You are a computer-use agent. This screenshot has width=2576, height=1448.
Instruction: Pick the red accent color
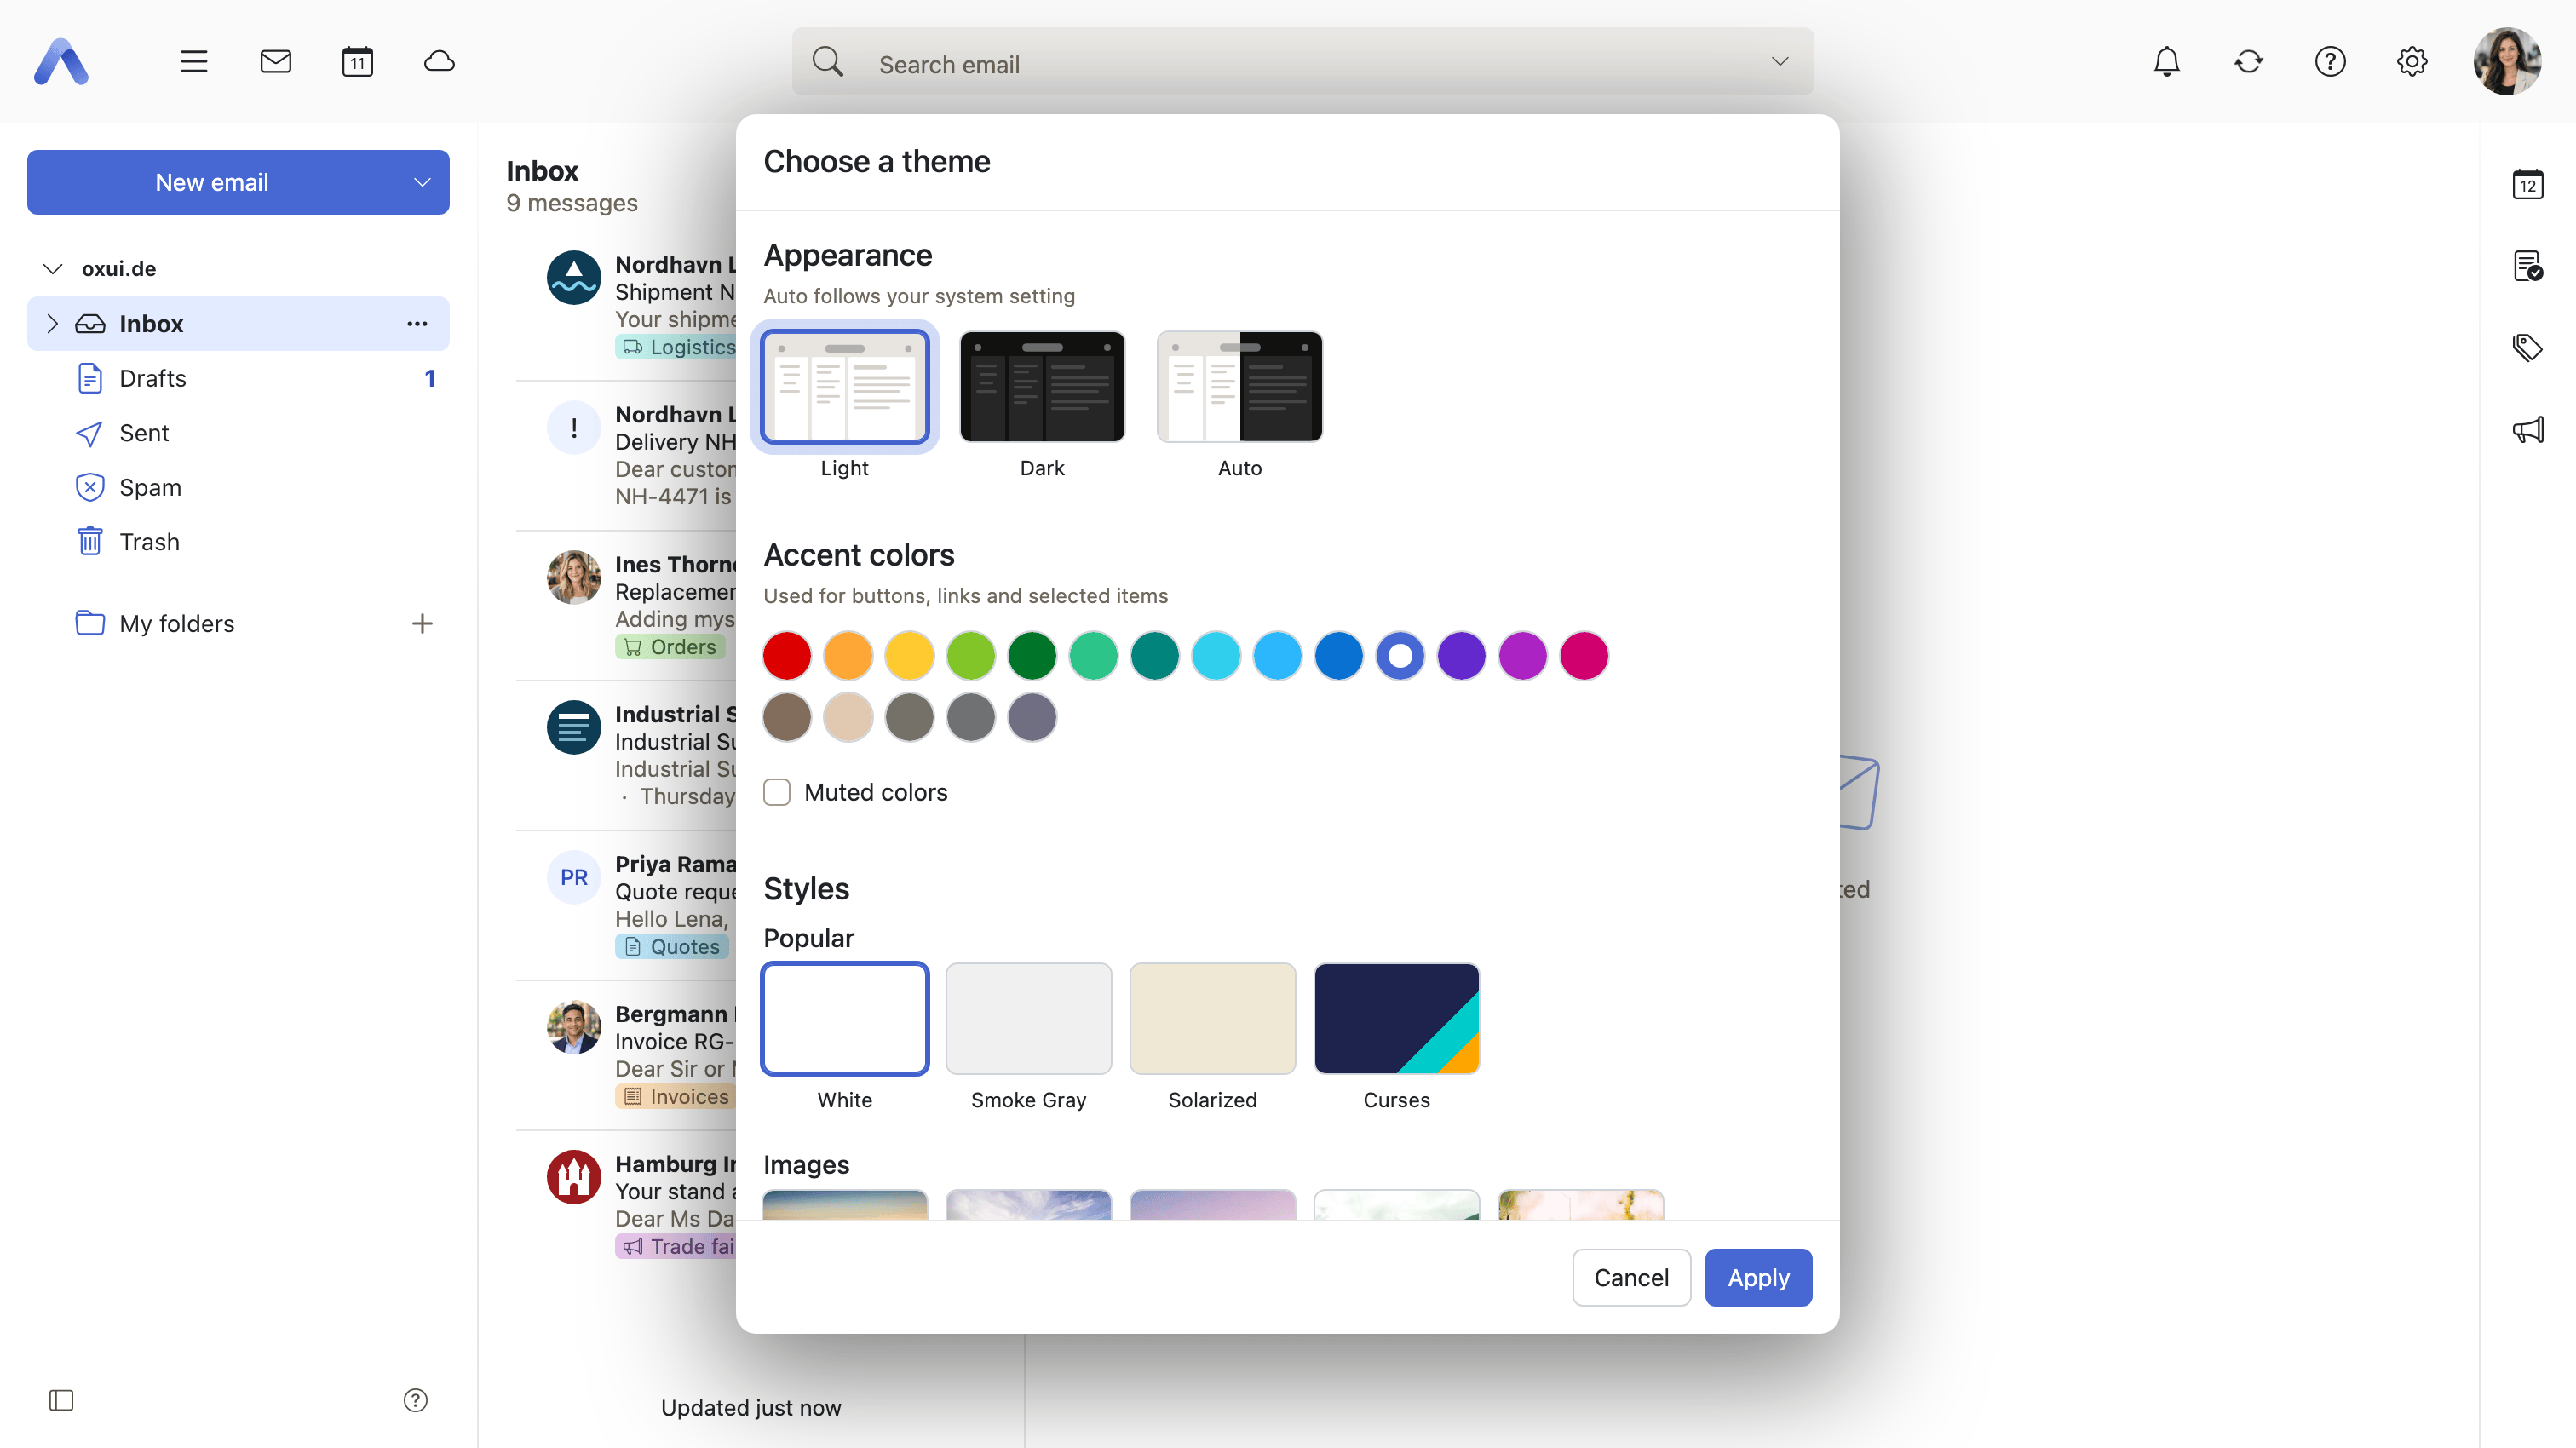tap(787, 656)
